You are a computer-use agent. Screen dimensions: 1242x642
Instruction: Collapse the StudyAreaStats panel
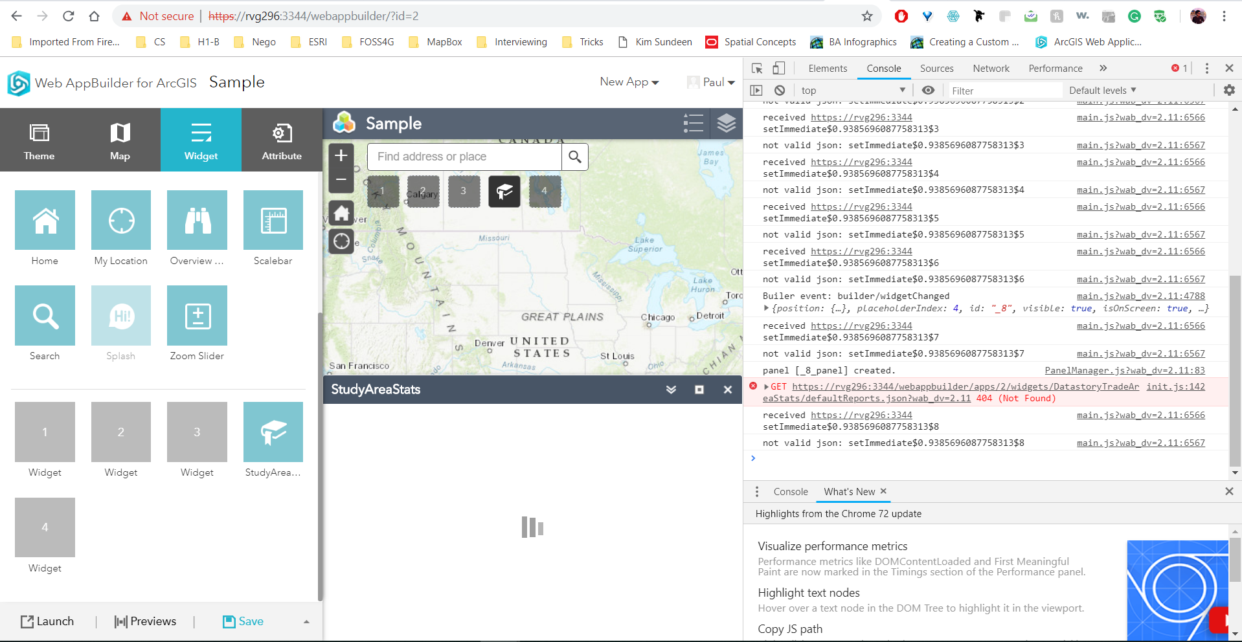click(x=671, y=390)
